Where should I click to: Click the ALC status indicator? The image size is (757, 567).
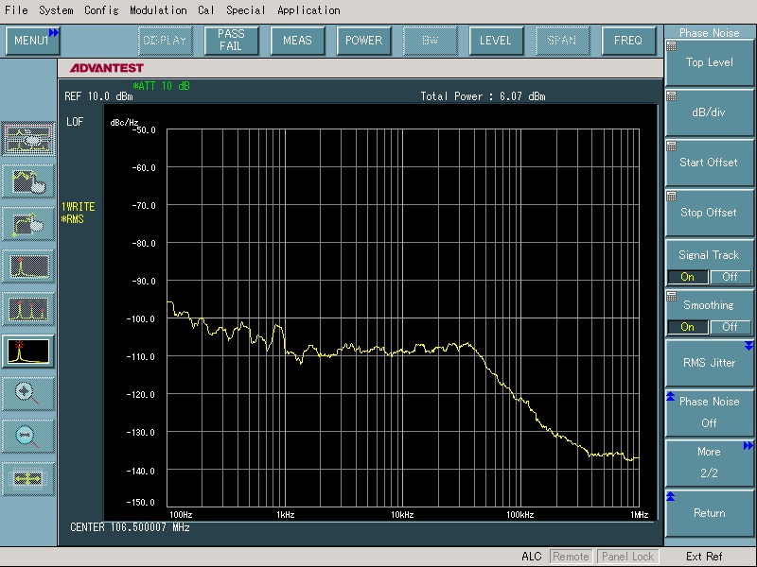[x=532, y=557]
